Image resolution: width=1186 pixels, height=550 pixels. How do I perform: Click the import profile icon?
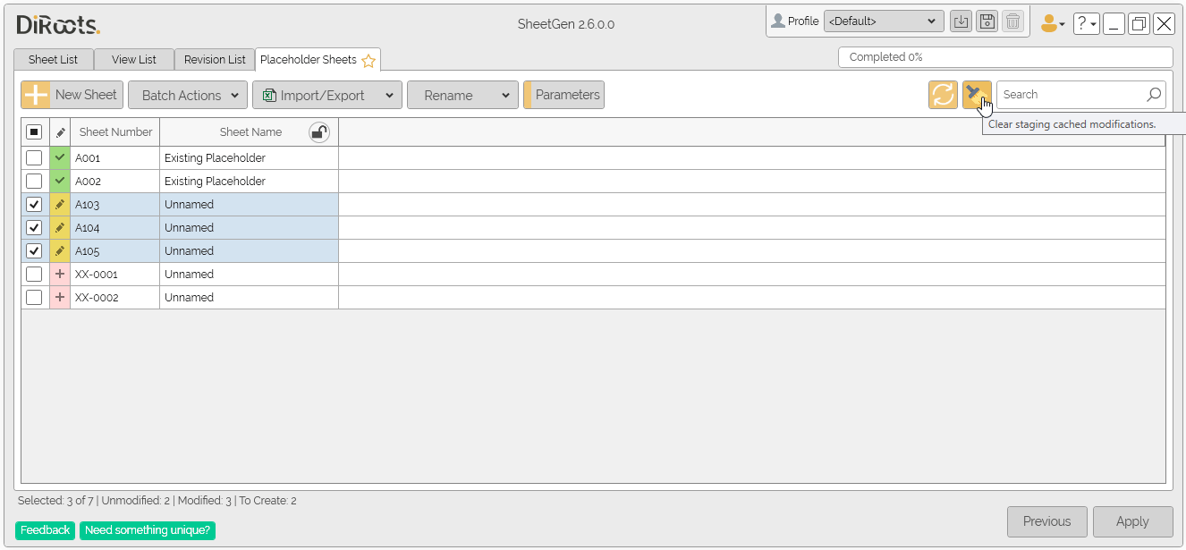pyautogui.click(x=961, y=22)
